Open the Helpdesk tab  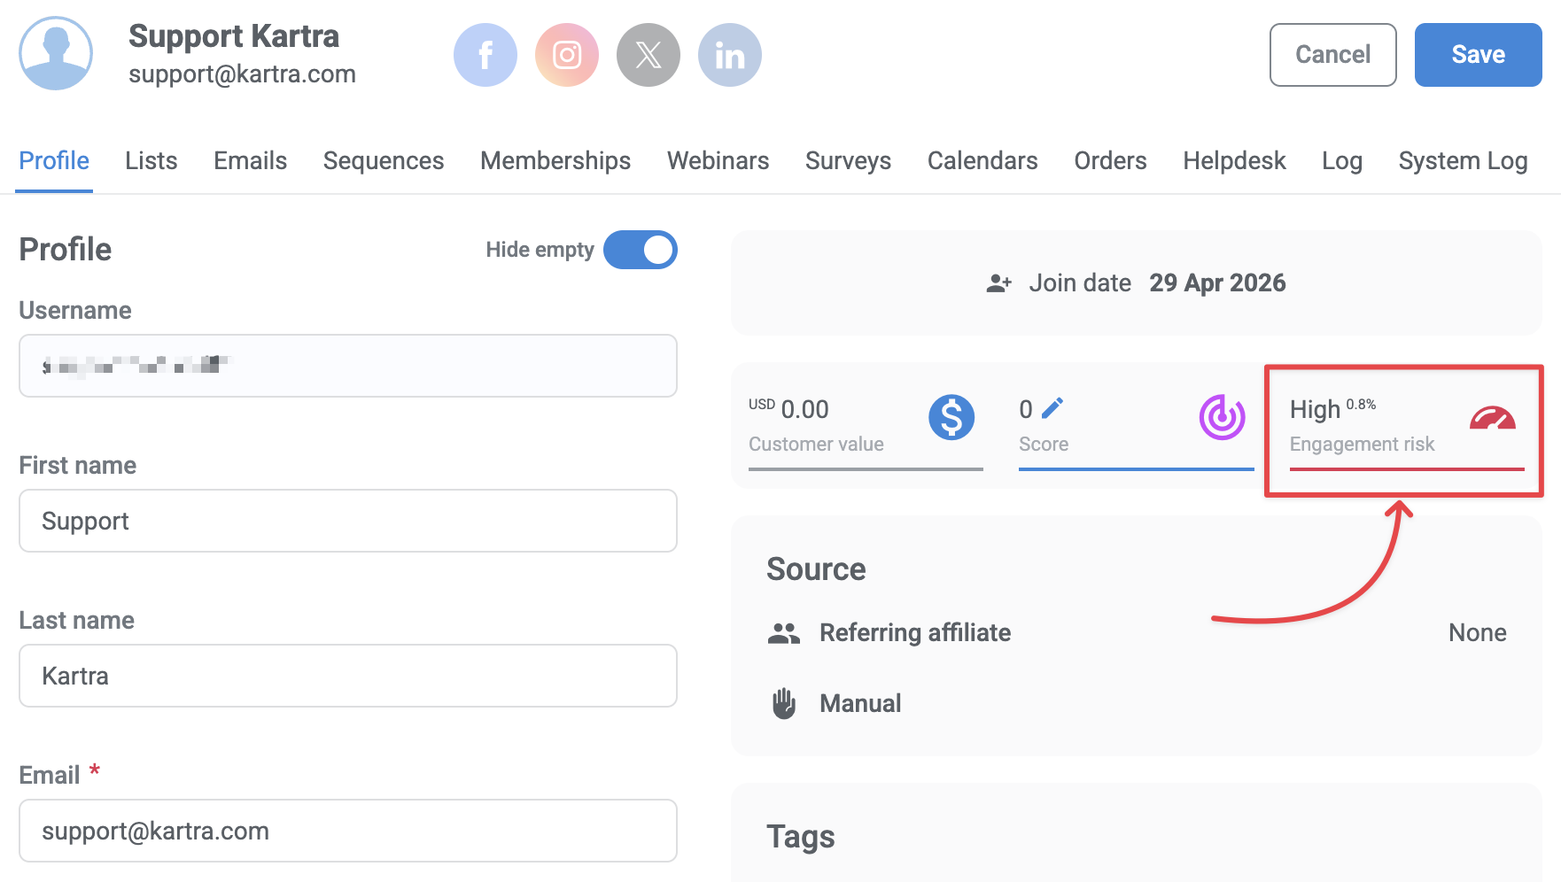coord(1233,160)
